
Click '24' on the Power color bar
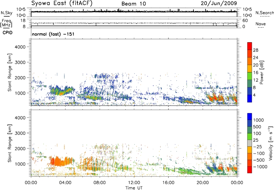pos(256,58)
